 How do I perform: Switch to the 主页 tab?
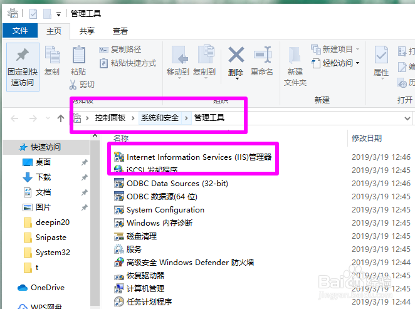point(54,31)
